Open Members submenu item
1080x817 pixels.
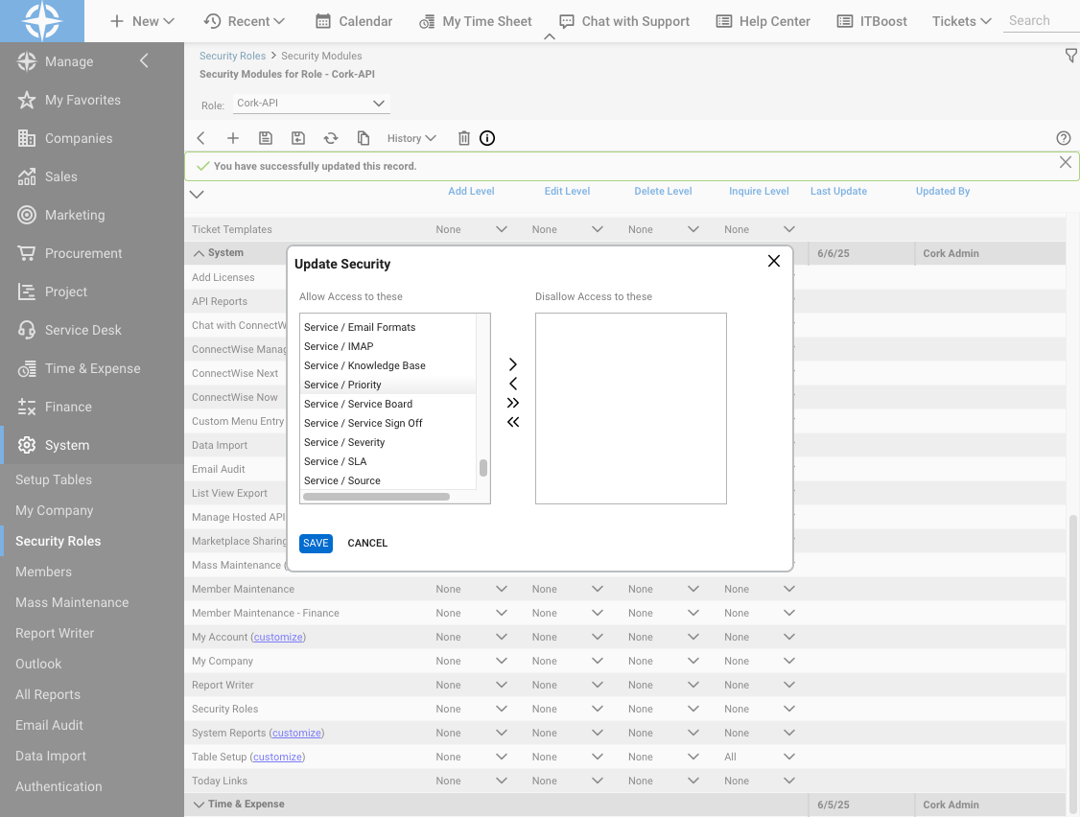pyautogui.click(x=43, y=572)
